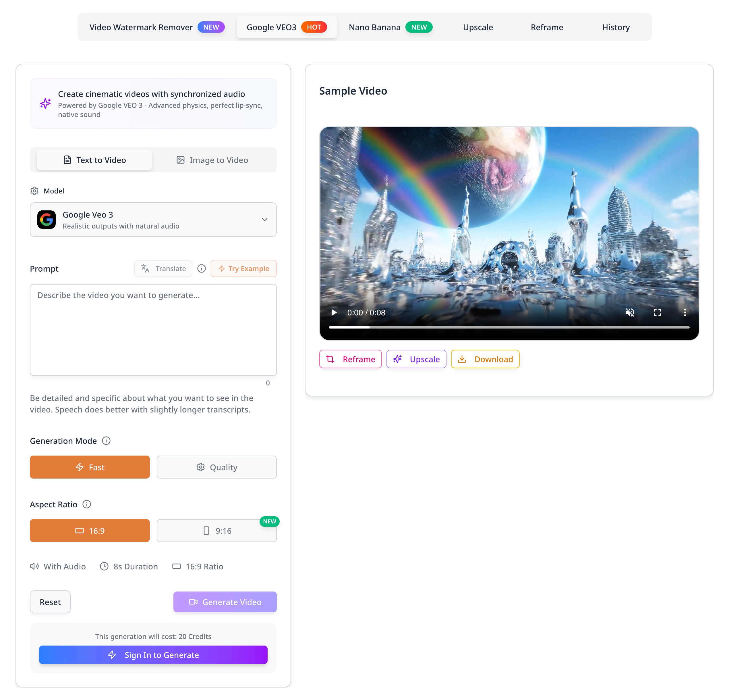Viewport: 731px width, 695px height.
Task: Reset the video generation settings
Action: 50,602
